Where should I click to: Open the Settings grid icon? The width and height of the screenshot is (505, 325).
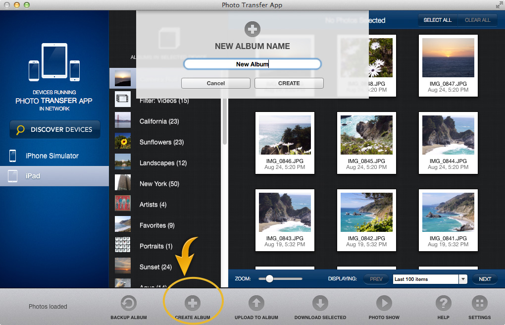point(480,303)
